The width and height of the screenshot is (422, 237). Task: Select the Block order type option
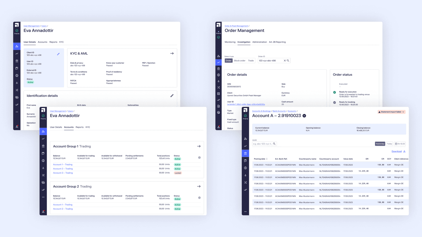[x=240, y=60]
